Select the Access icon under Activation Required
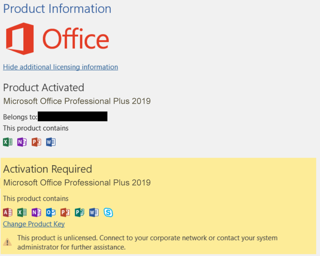This screenshot has height=256, width=320. (7, 212)
